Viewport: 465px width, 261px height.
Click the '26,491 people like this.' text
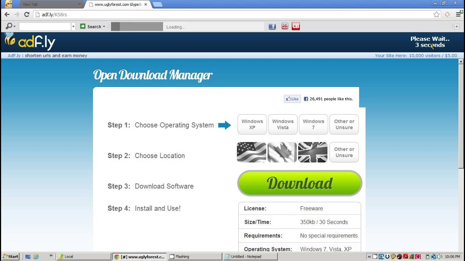pyautogui.click(x=331, y=99)
